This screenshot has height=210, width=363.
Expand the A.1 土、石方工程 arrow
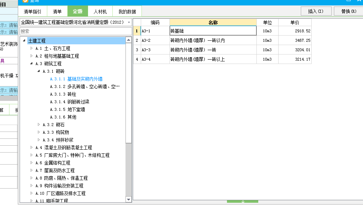coord(32,48)
